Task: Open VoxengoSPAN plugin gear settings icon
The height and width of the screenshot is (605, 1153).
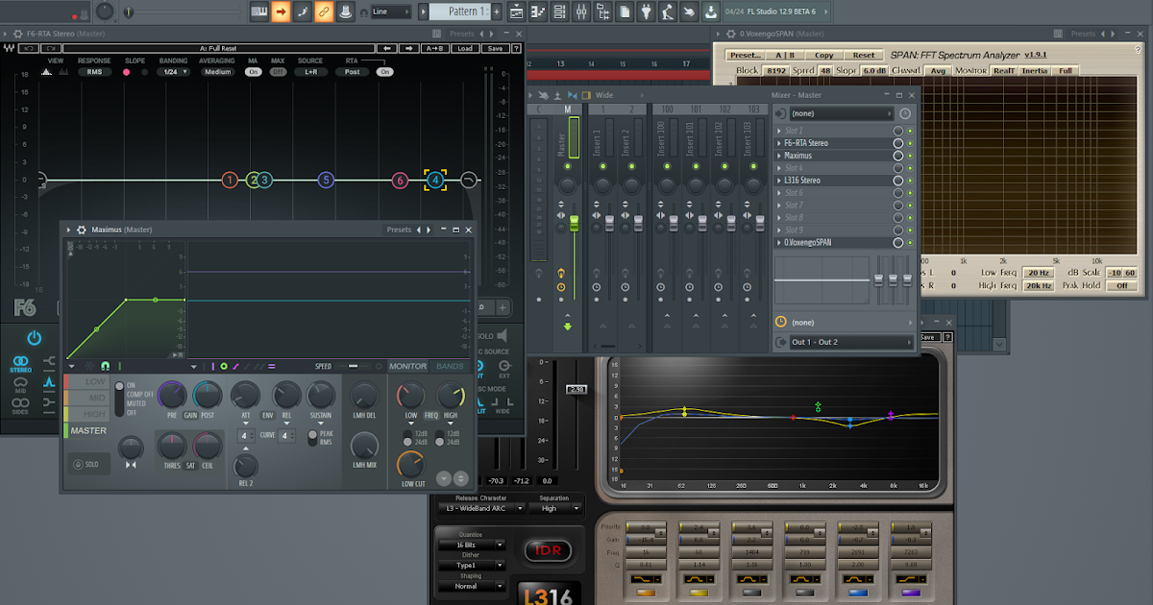Action: [729, 34]
